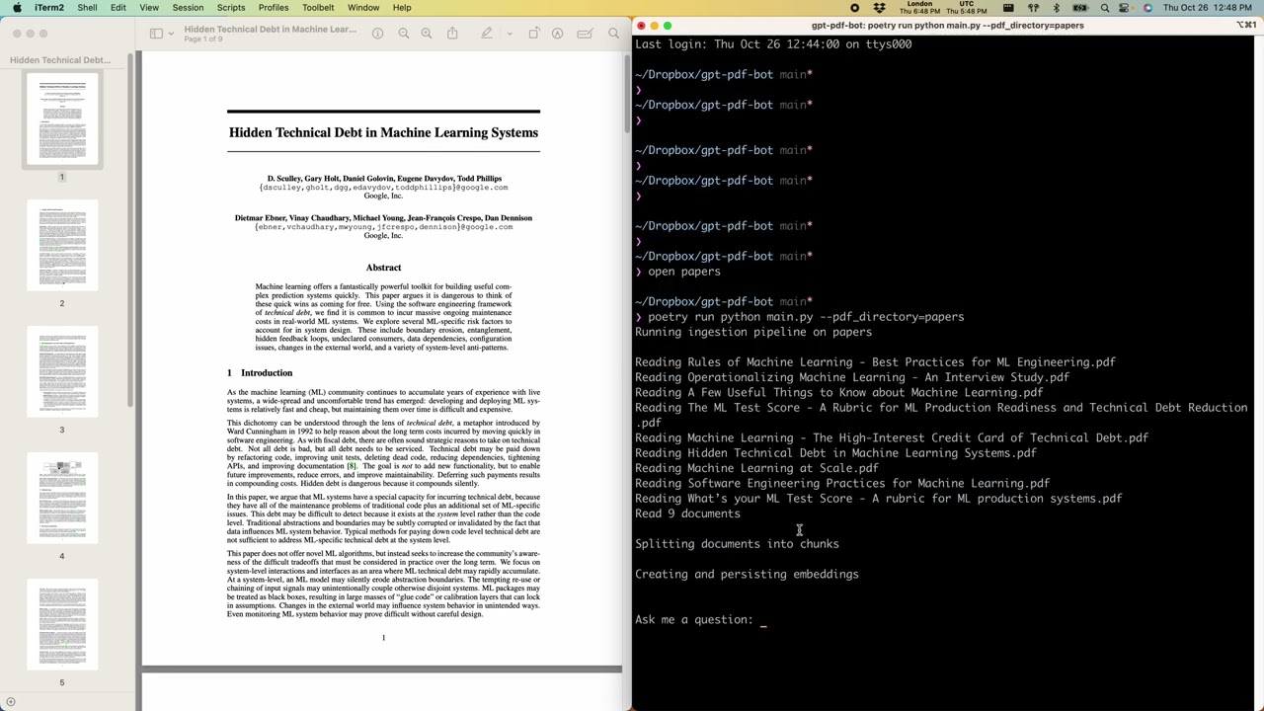Select page 3 thumbnail in sidebar

[x=62, y=373]
